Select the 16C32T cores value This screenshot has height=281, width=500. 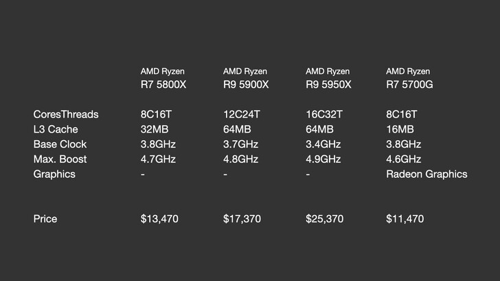pyautogui.click(x=324, y=114)
